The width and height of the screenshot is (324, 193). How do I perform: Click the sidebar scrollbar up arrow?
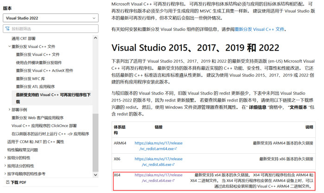[95, 38]
